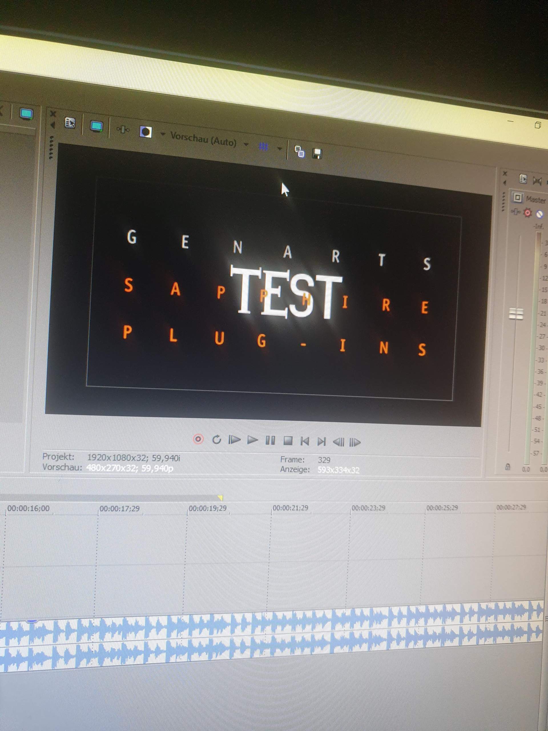Expand the Overlays dropdown arrow

point(279,149)
